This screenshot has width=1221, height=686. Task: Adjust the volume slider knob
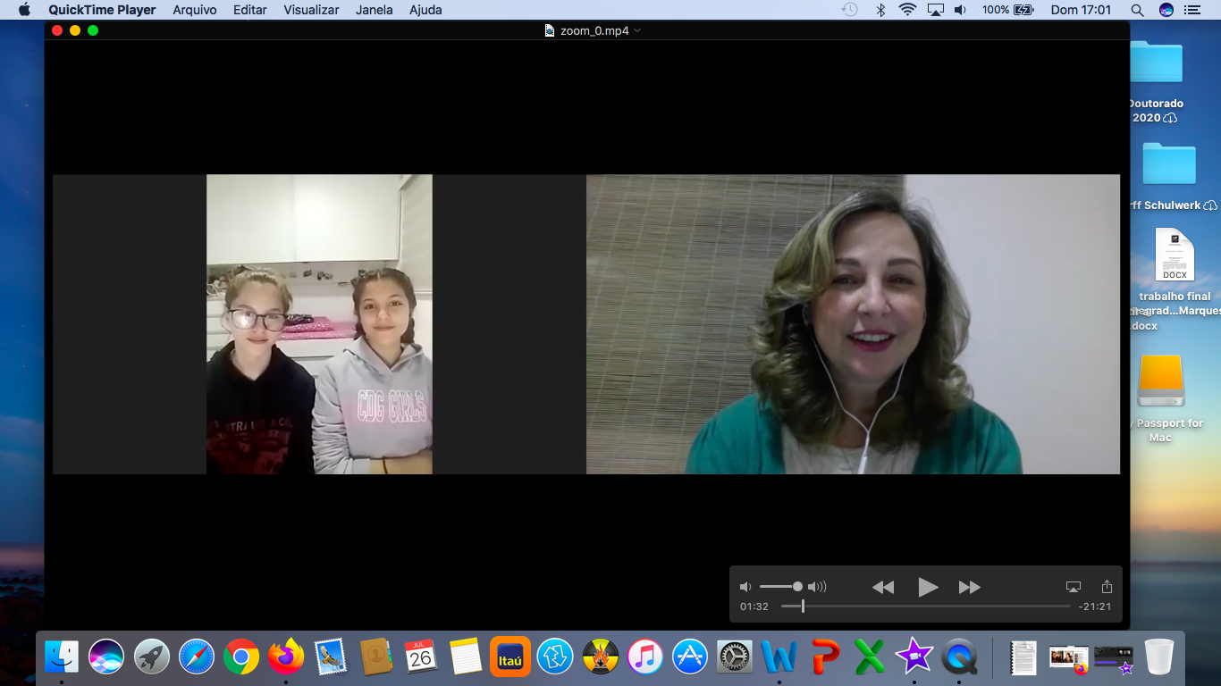pyautogui.click(x=797, y=587)
